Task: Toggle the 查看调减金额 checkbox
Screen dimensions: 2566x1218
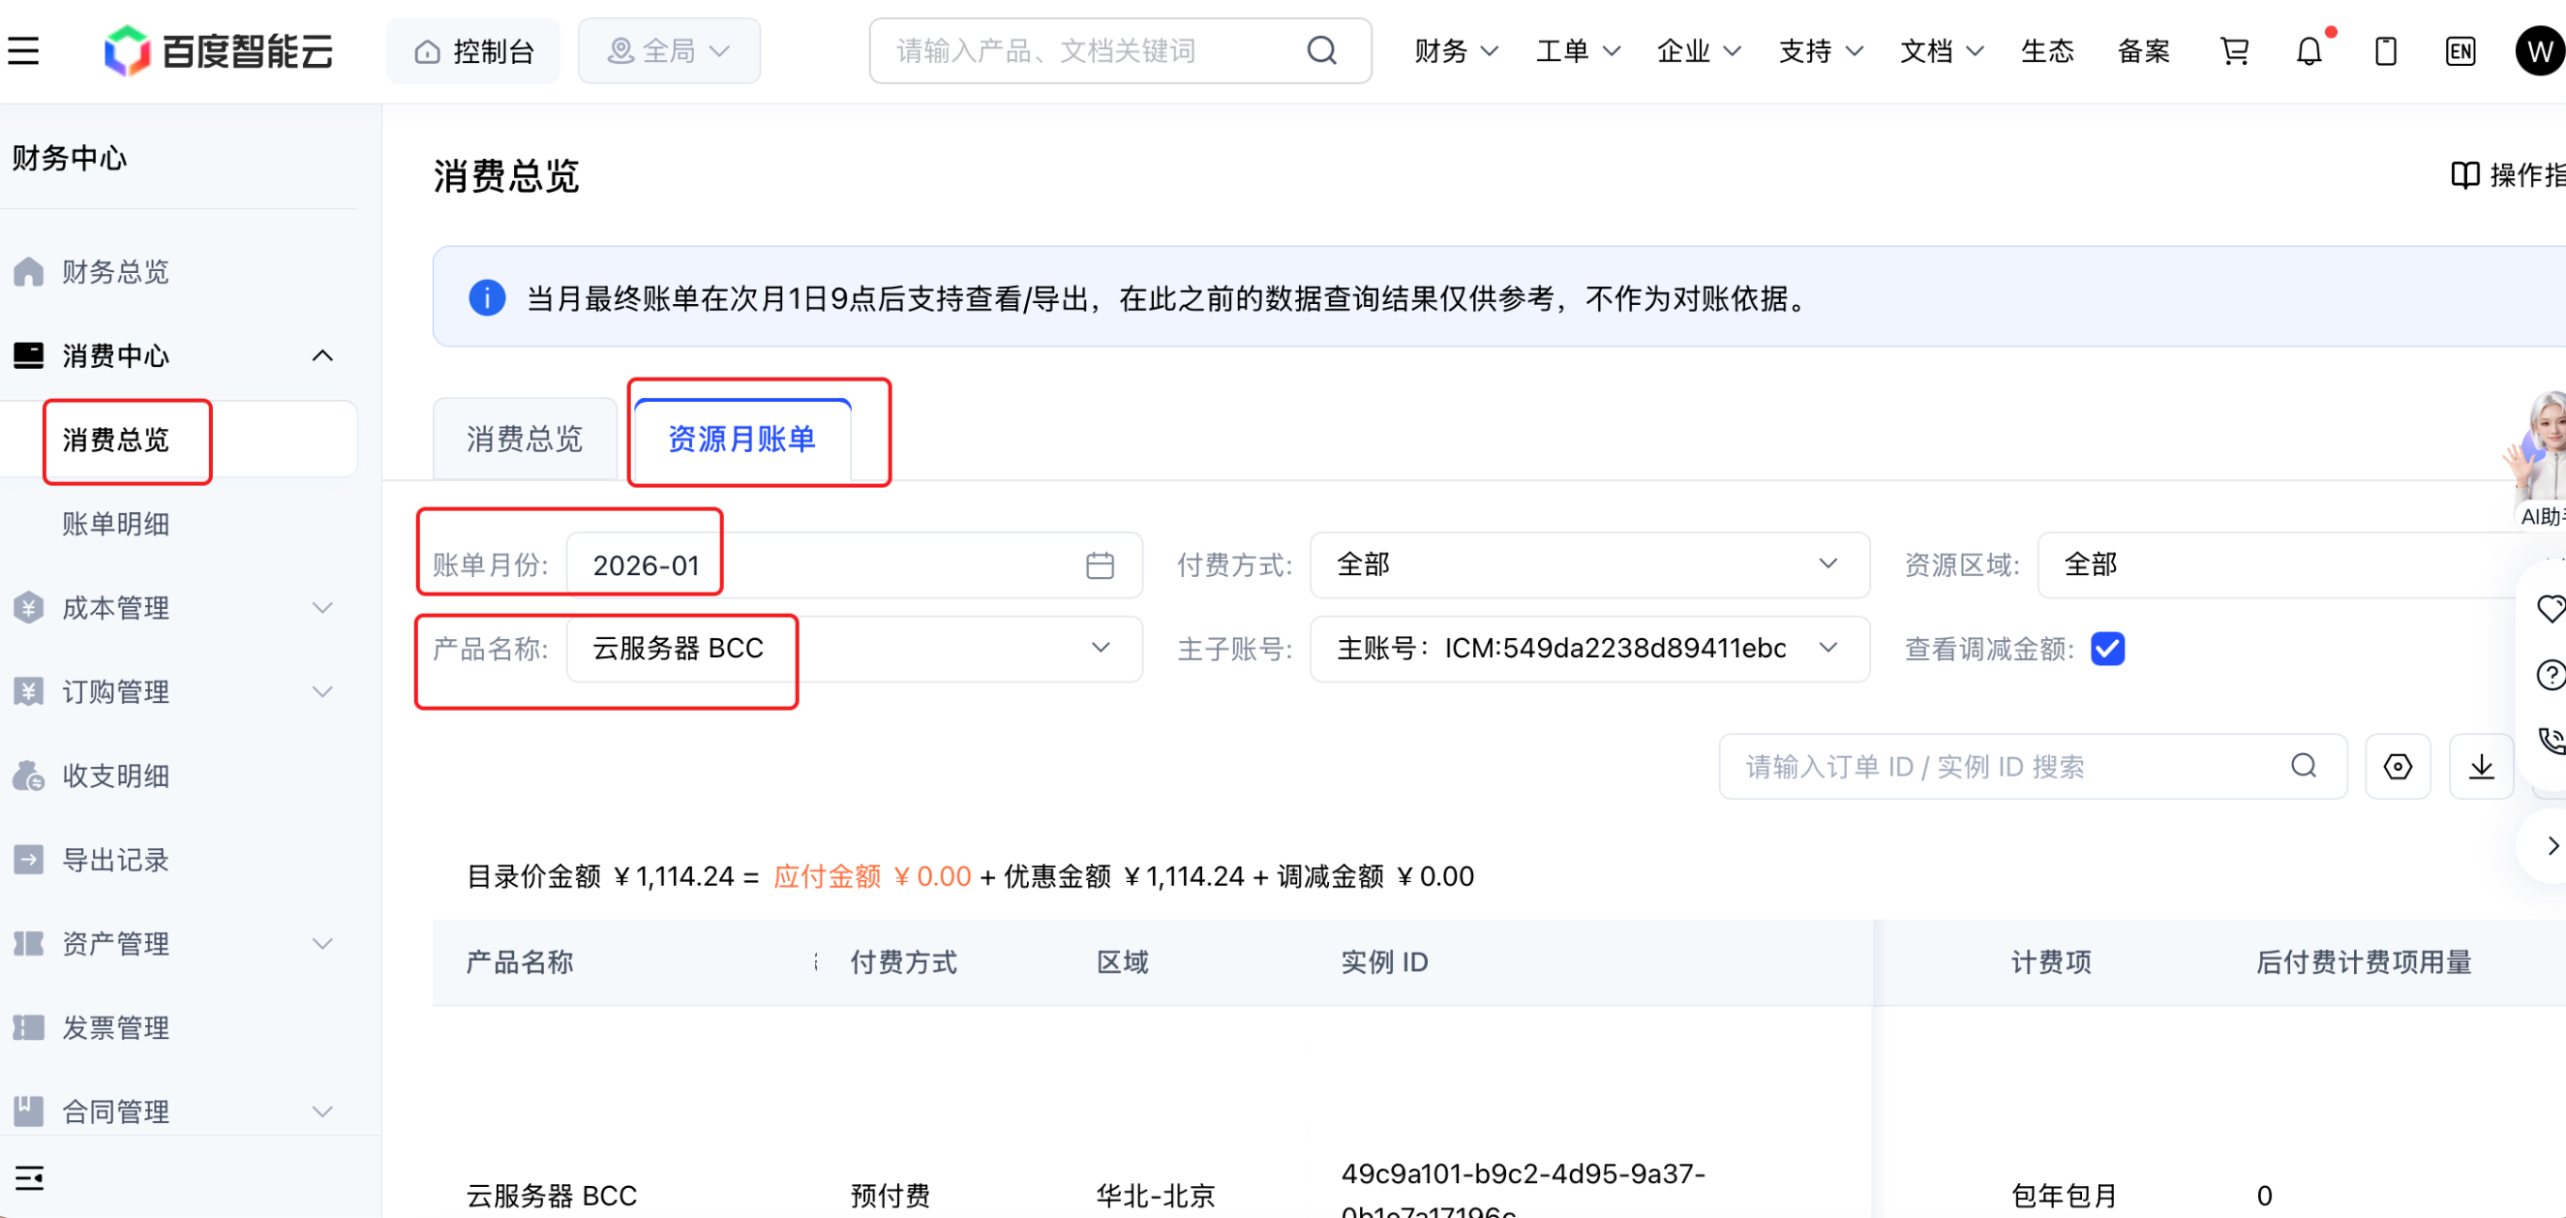Action: [x=2107, y=649]
